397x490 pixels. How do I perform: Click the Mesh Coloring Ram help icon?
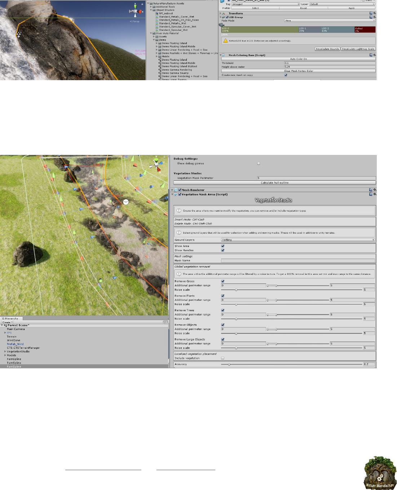coord(371,55)
